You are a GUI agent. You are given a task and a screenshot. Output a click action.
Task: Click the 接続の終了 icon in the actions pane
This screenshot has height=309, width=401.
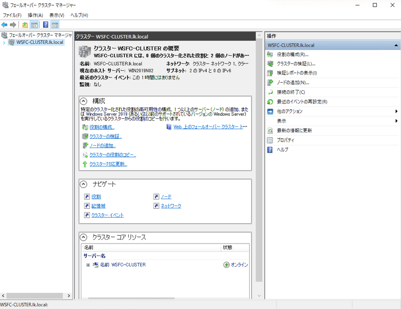270,92
